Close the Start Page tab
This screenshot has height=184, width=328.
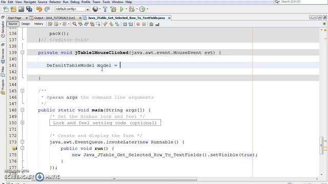[x=27, y=18]
